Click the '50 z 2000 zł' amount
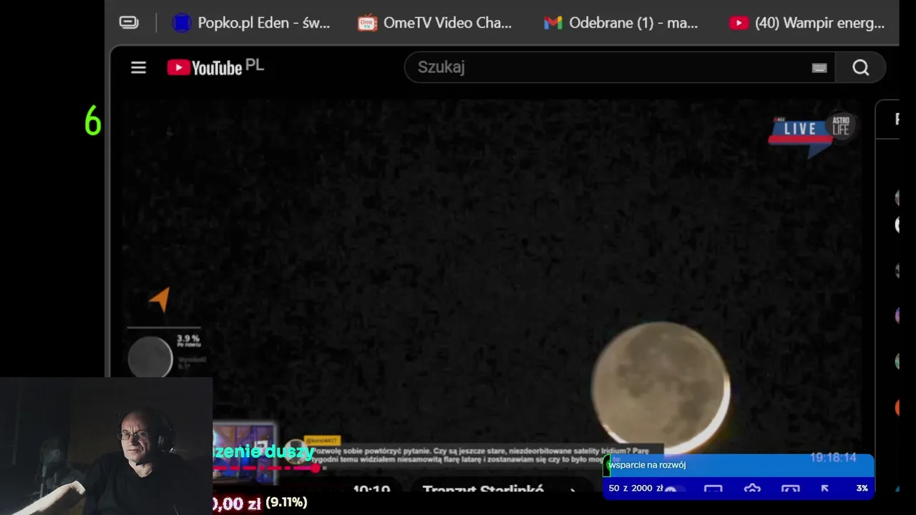 pos(635,488)
